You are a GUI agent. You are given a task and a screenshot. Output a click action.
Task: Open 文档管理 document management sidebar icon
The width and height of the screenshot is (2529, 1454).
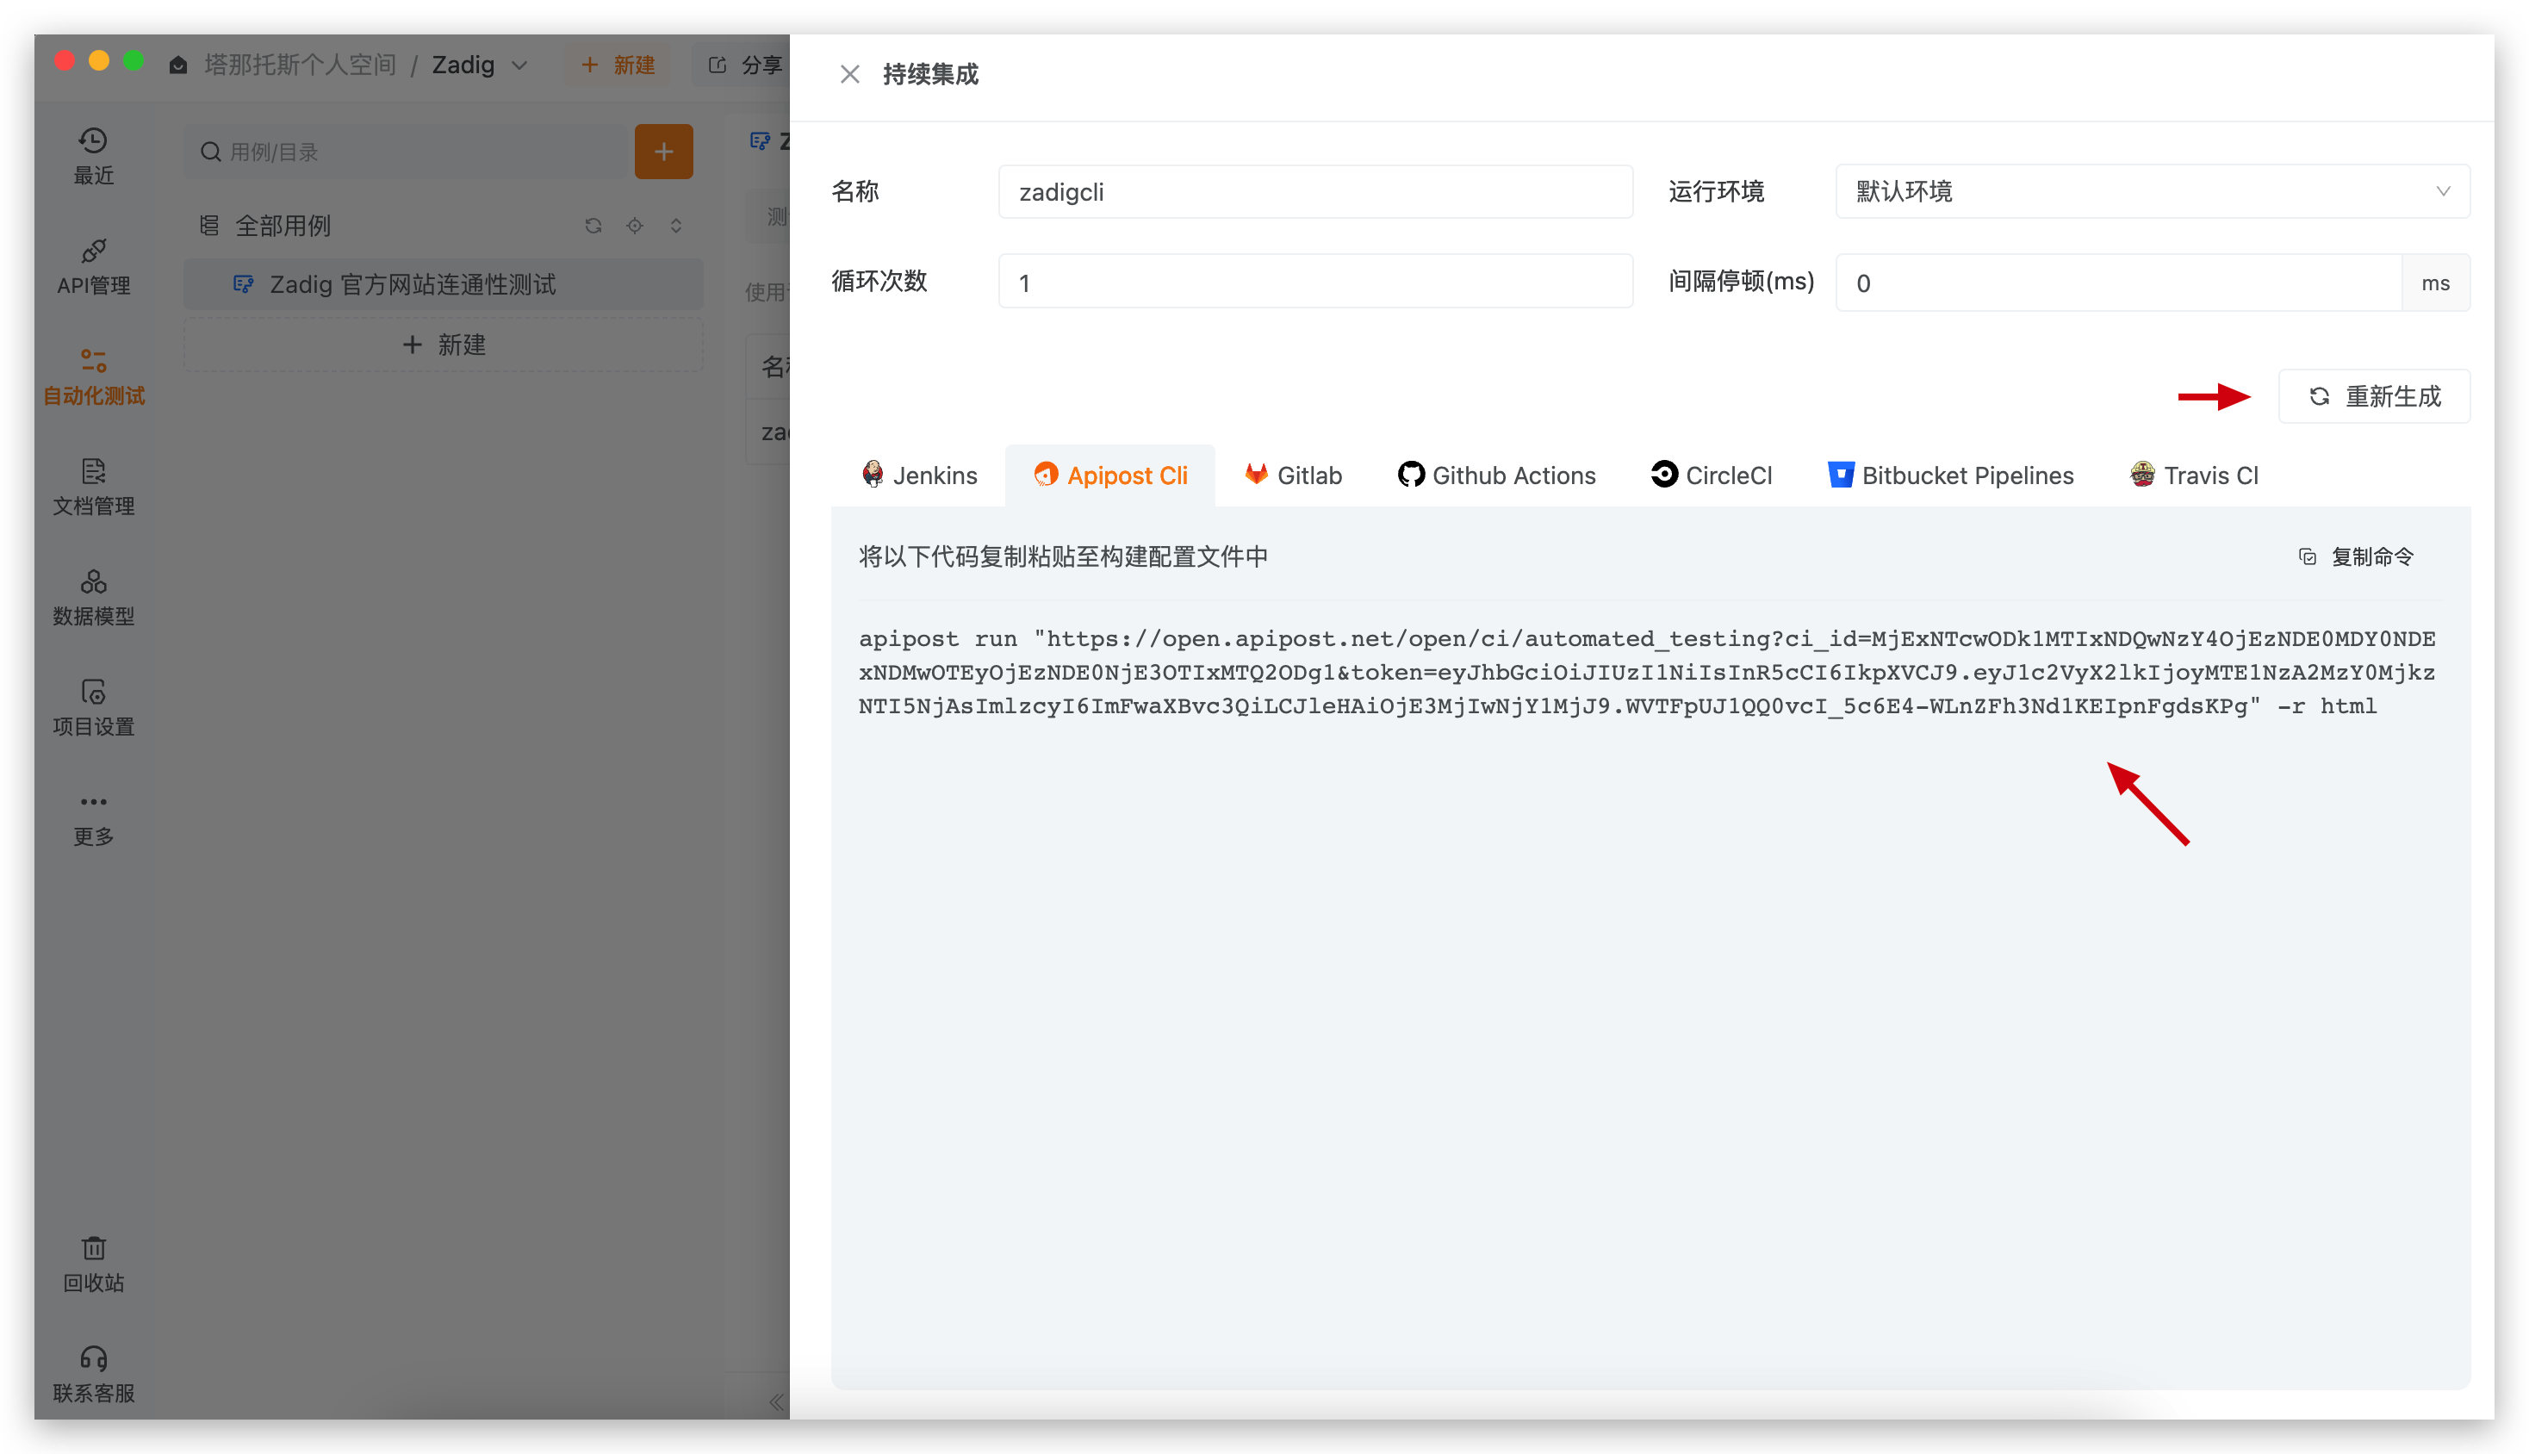[93, 487]
